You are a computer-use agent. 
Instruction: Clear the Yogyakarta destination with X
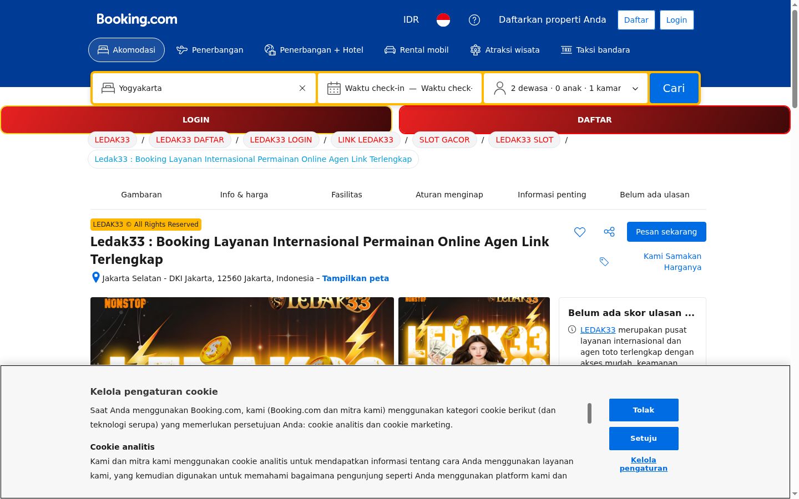click(x=302, y=88)
